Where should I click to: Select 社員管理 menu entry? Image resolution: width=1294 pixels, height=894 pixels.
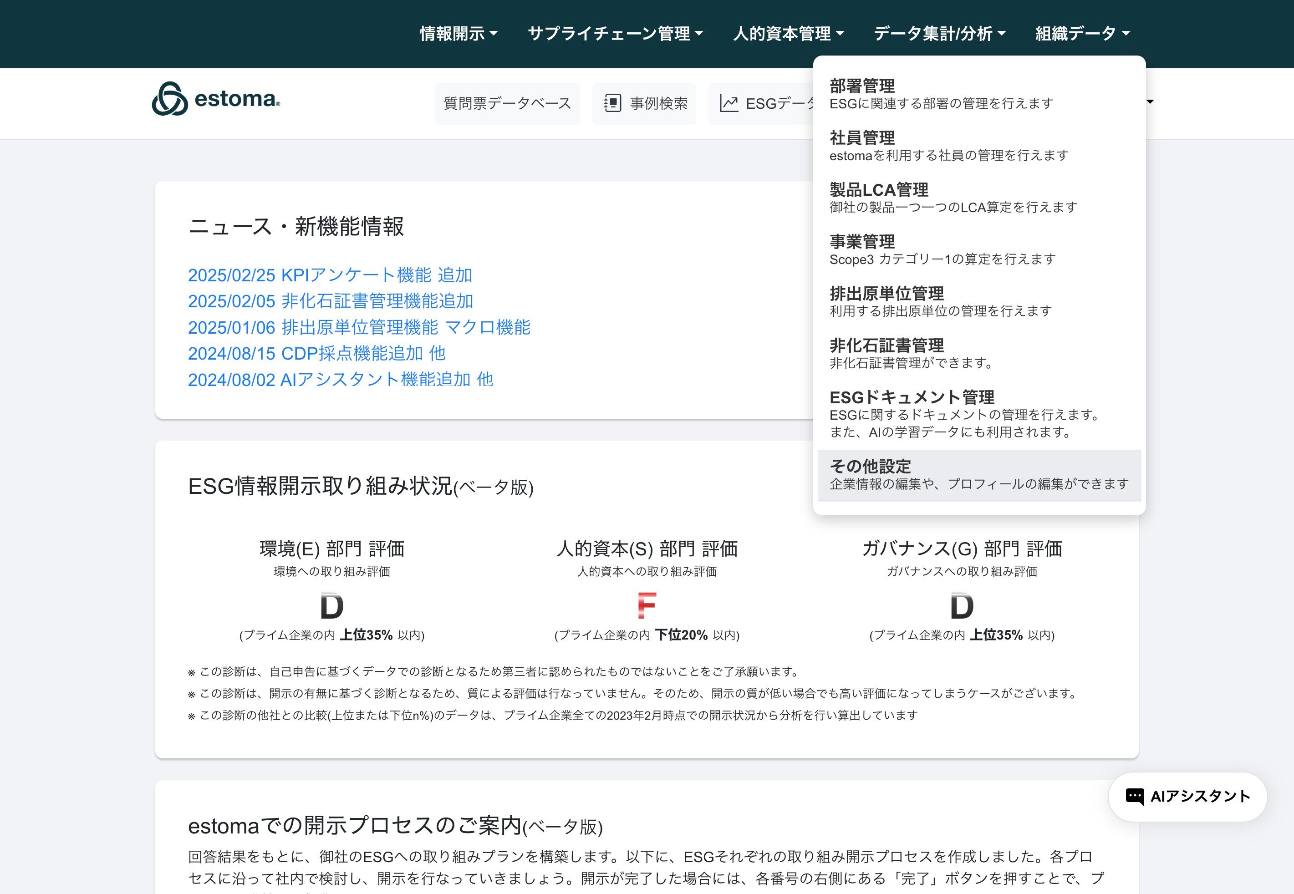(x=861, y=138)
